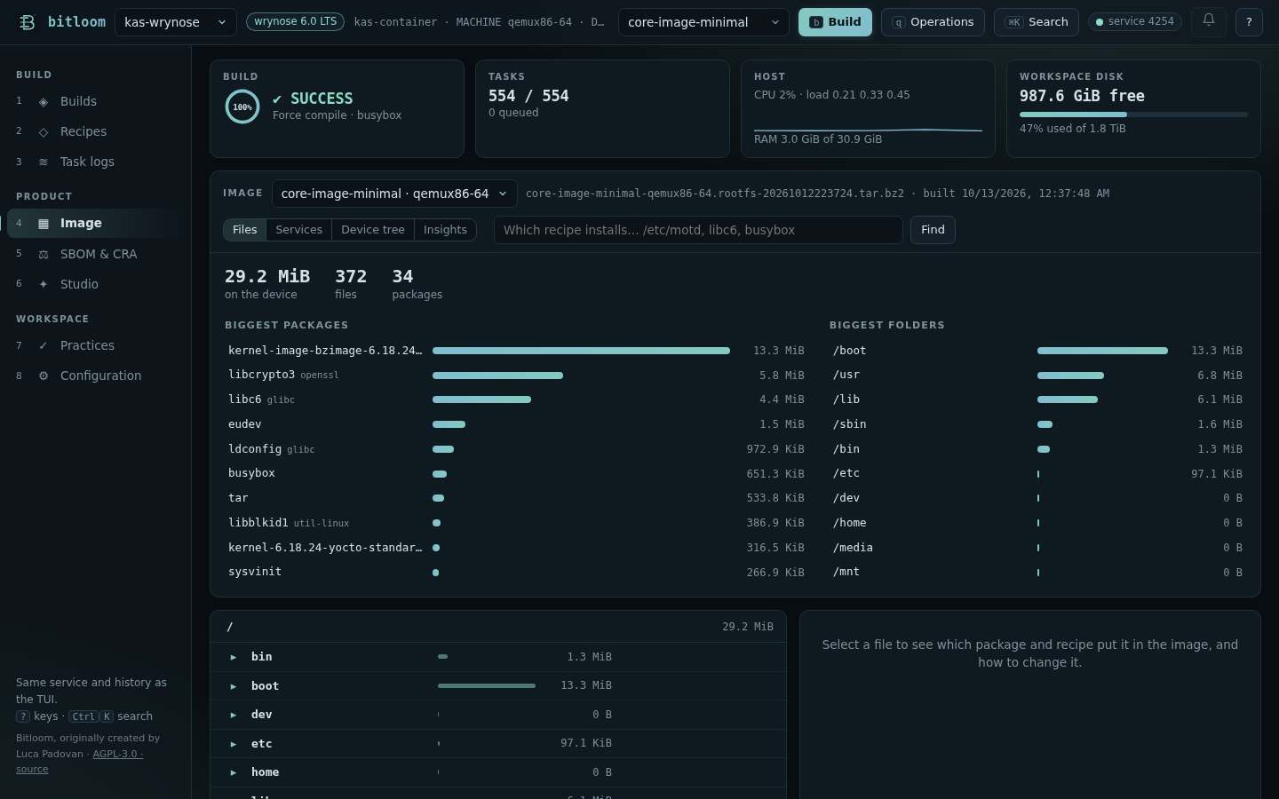Click the Builds sidebar icon
Screen dimensions: 1279x799
point(44,102)
